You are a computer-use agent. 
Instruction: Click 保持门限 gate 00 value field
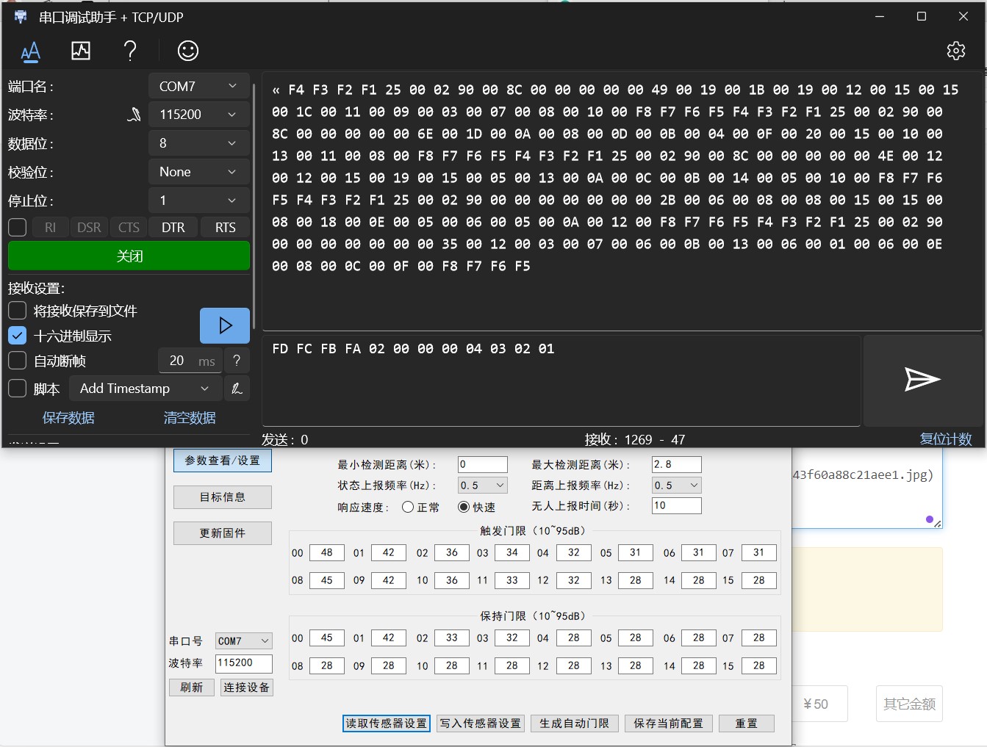[x=327, y=638]
